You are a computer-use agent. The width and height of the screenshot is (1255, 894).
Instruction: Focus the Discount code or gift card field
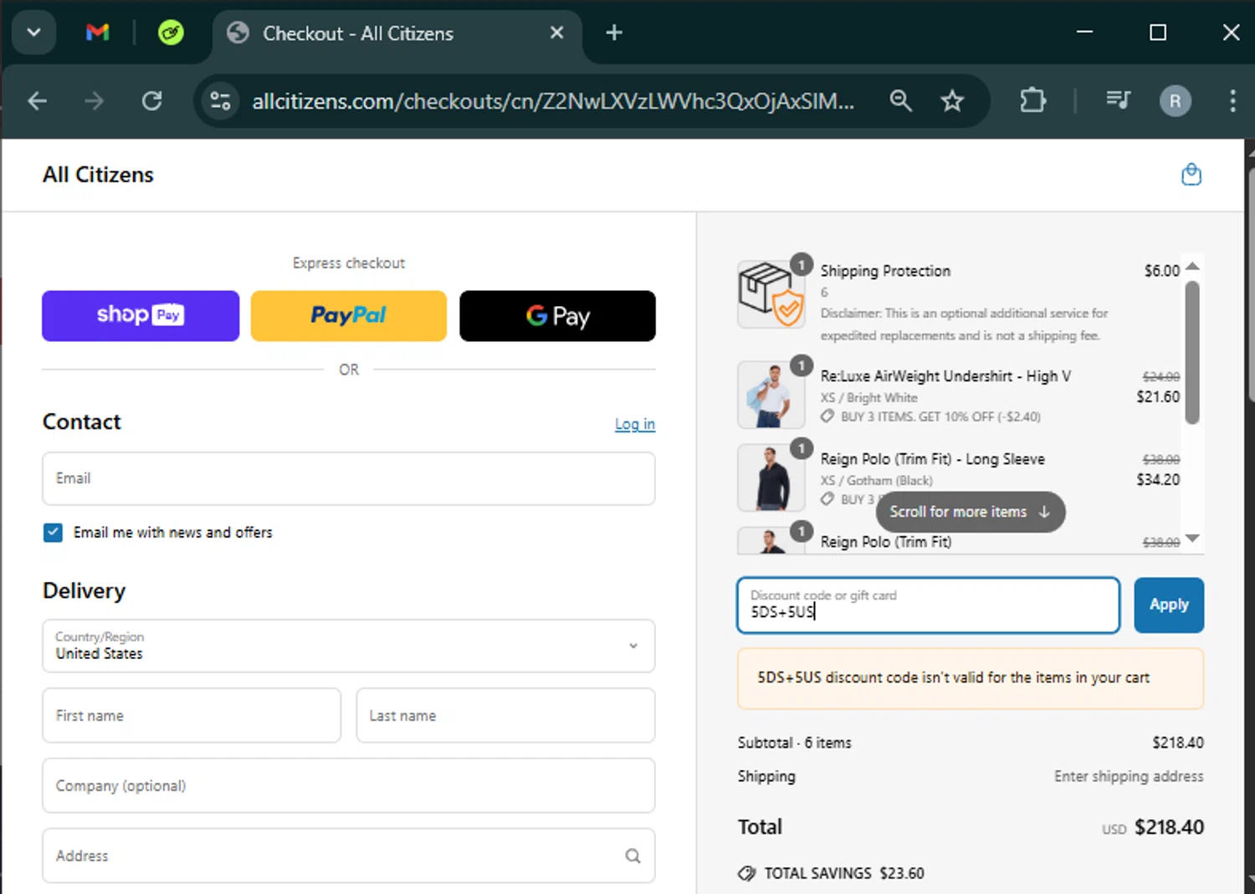pos(928,605)
